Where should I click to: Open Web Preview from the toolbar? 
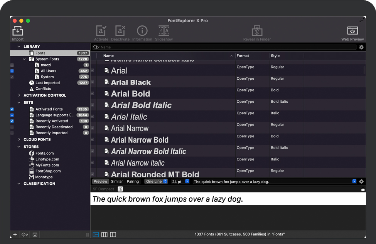click(x=352, y=31)
